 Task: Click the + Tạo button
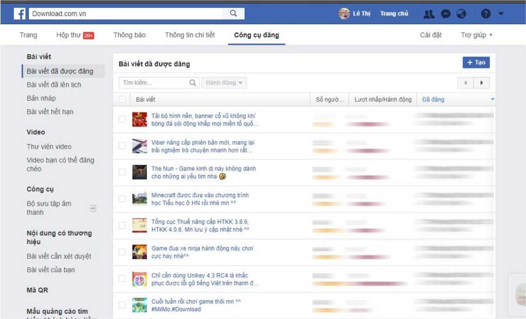(475, 62)
